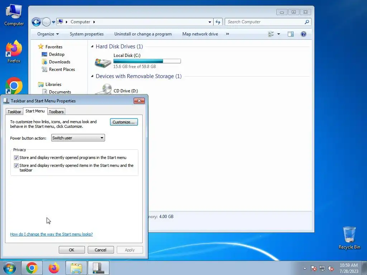The height and width of the screenshot is (275, 367).
Task: Click the Customize... button
Action: tap(124, 122)
